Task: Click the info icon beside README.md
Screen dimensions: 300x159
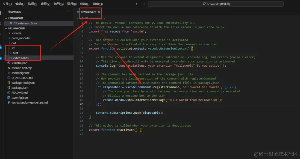Action: pos(9,93)
